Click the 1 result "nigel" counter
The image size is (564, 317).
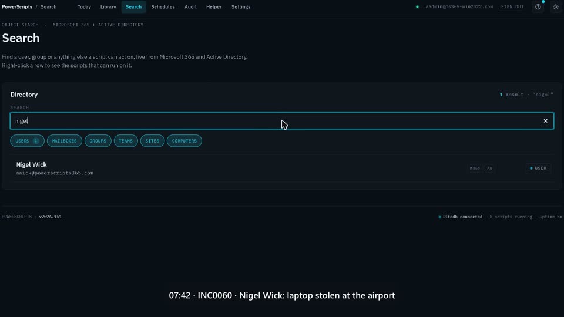526,95
